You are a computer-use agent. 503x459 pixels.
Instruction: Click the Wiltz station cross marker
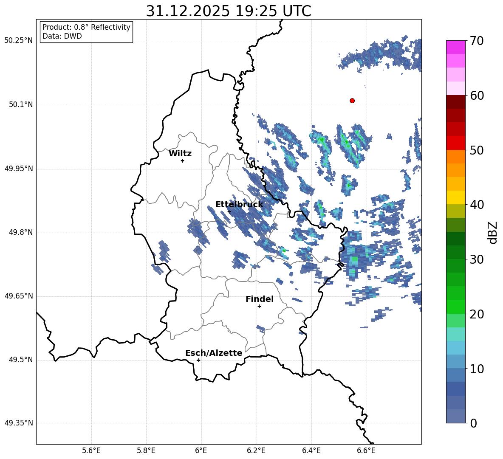coord(183,161)
